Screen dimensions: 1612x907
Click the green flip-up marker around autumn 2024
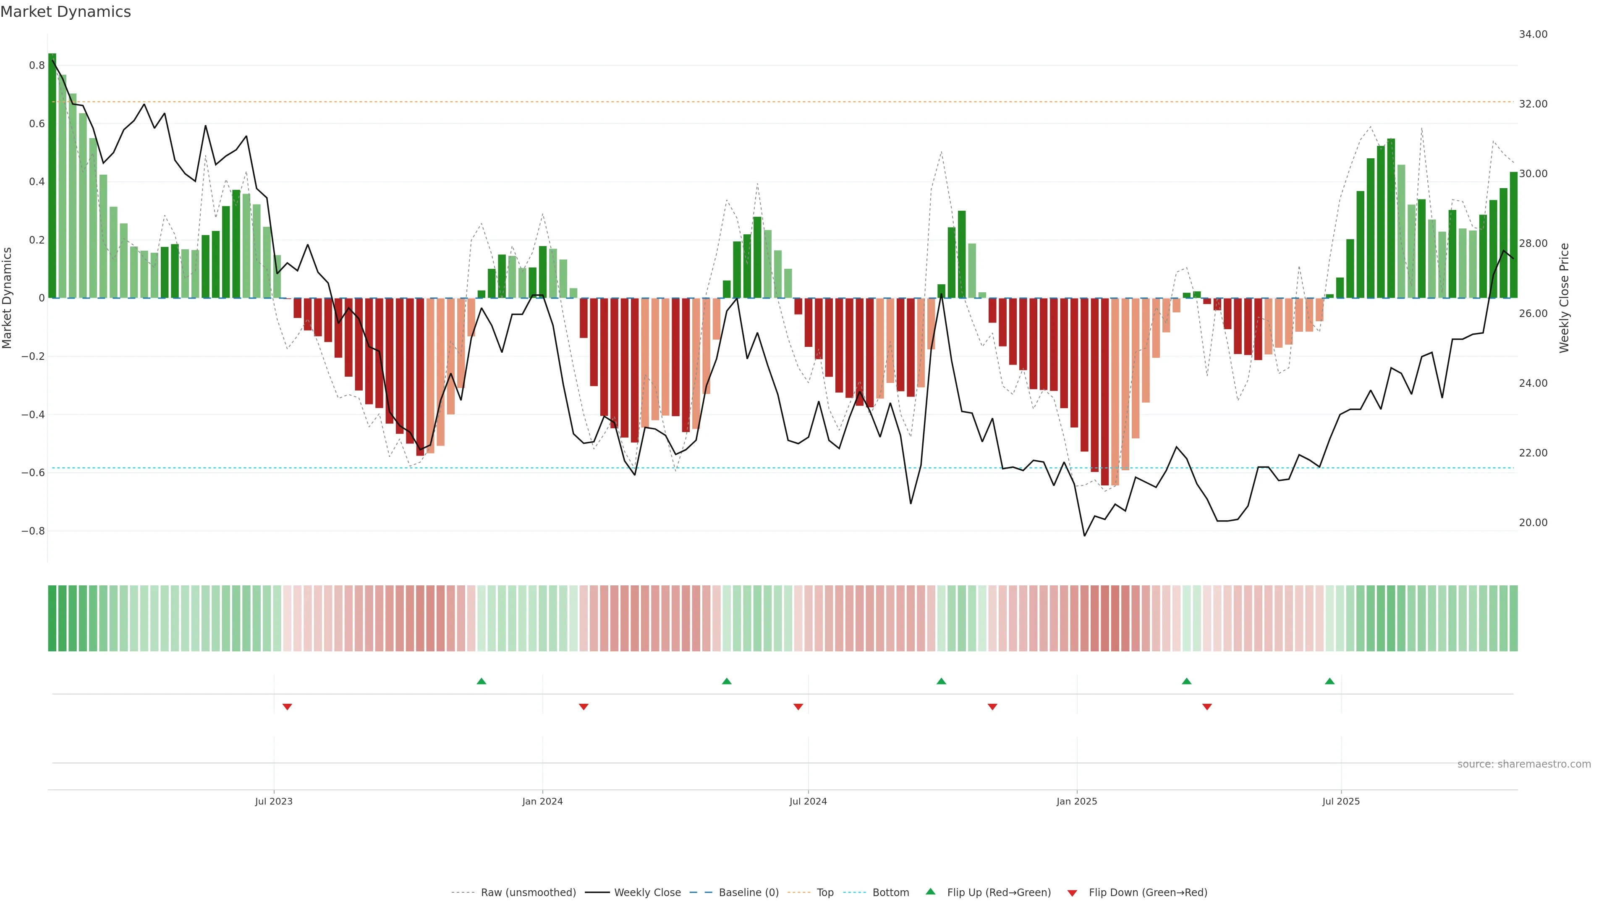(x=941, y=681)
